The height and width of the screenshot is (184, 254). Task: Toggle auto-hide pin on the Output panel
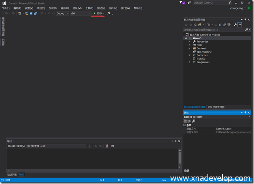click(x=176, y=141)
